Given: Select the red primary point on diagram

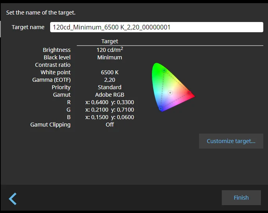Looking at the screenshot, I should coord(189,93).
